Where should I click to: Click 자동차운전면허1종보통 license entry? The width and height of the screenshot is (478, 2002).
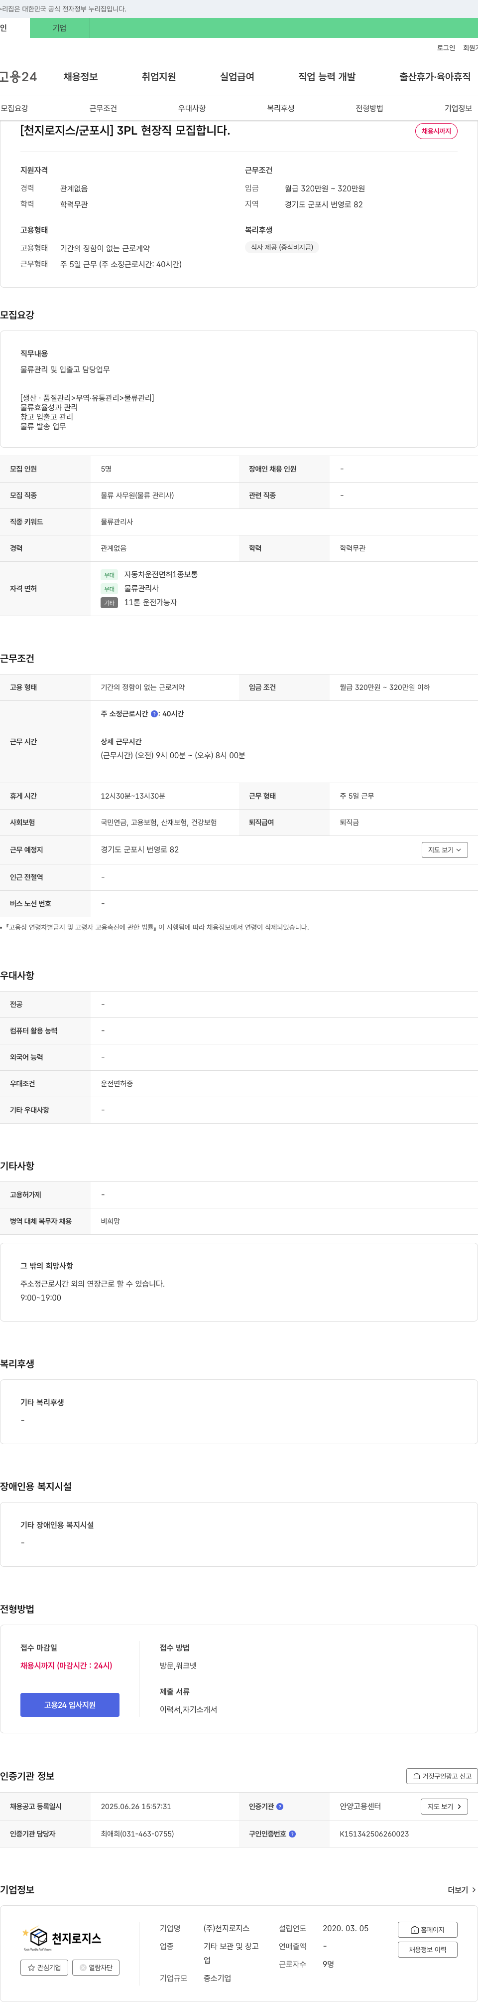161,574
